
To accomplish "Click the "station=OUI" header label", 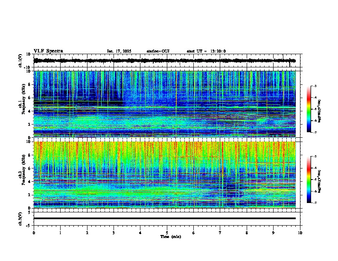I will 158,51.
